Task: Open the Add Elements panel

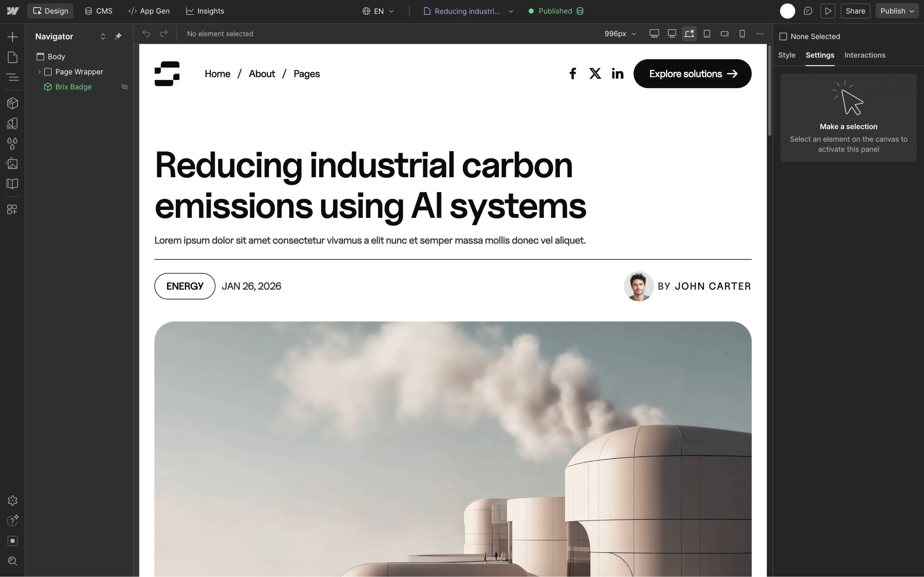Action: click(13, 37)
